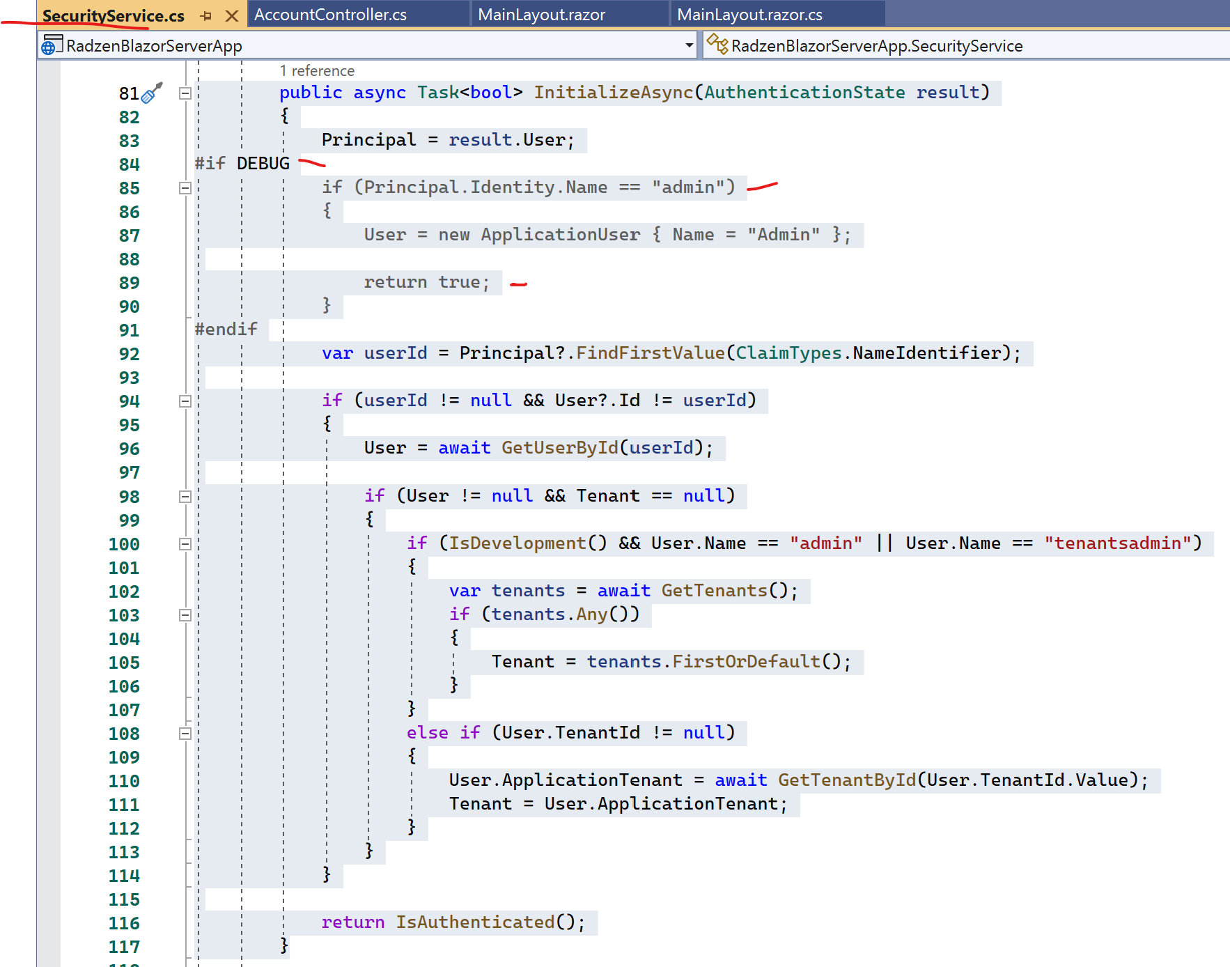Click ApplicationUser on line 87
The height and width of the screenshot is (967, 1230).
[x=560, y=235]
